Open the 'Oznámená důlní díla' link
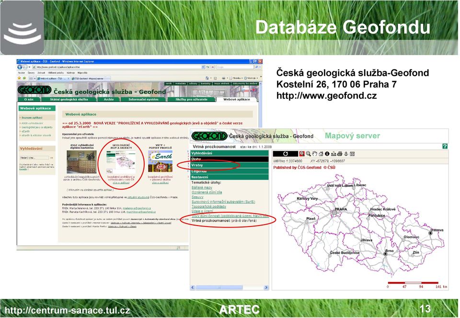The image size is (460, 318). 207,192
